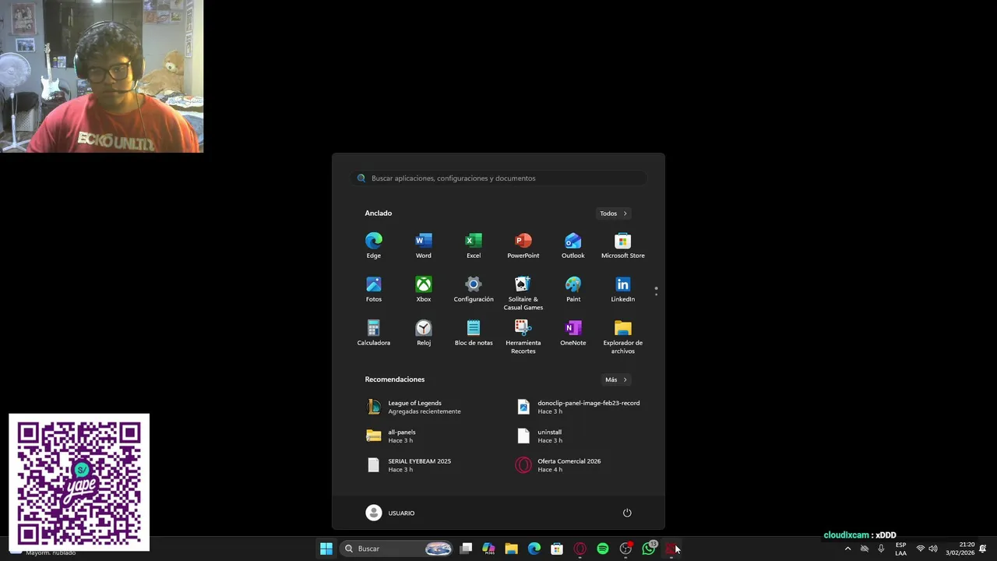Open Edge from pinned apps

(x=374, y=245)
